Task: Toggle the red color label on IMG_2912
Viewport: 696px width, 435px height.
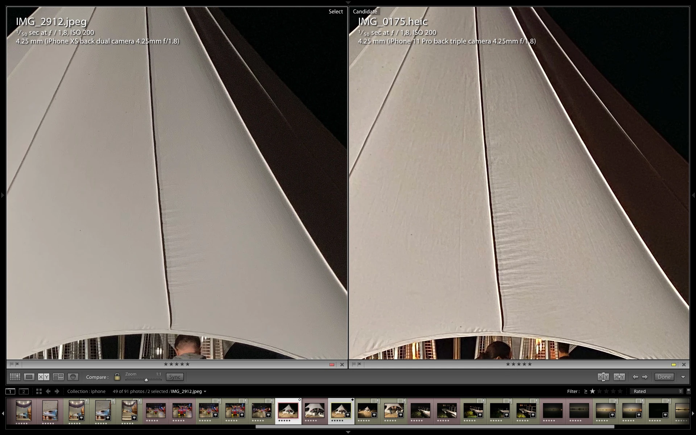Action: 332,364
